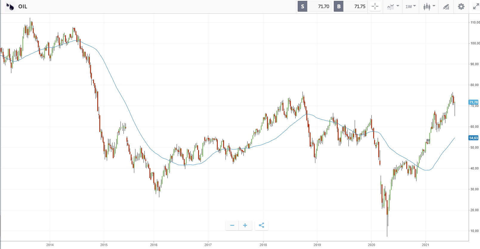Click the Sell button at 71.70
480x249 pixels.
click(x=314, y=7)
